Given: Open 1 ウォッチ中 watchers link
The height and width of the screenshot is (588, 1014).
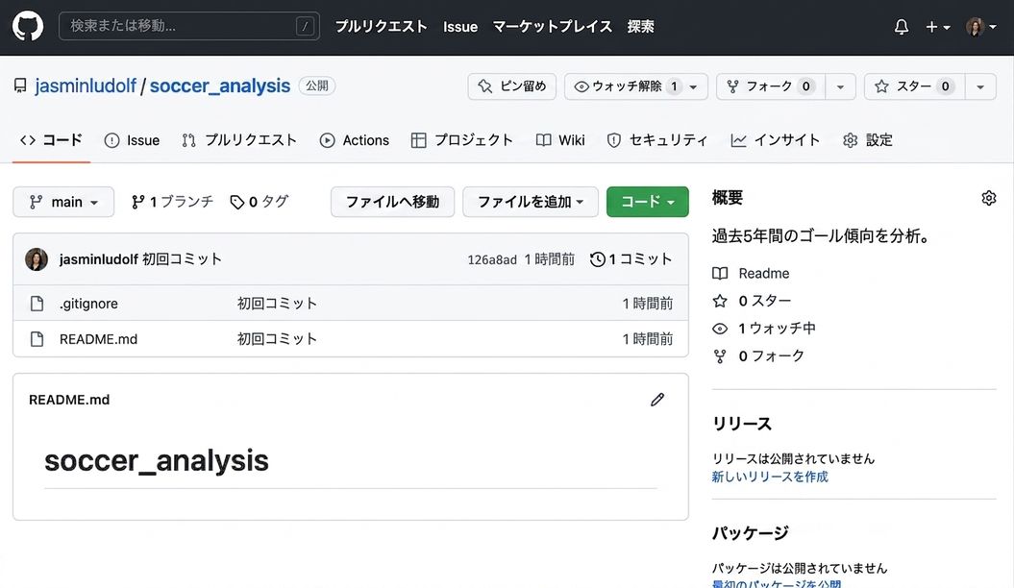Looking at the screenshot, I should (778, 329).
